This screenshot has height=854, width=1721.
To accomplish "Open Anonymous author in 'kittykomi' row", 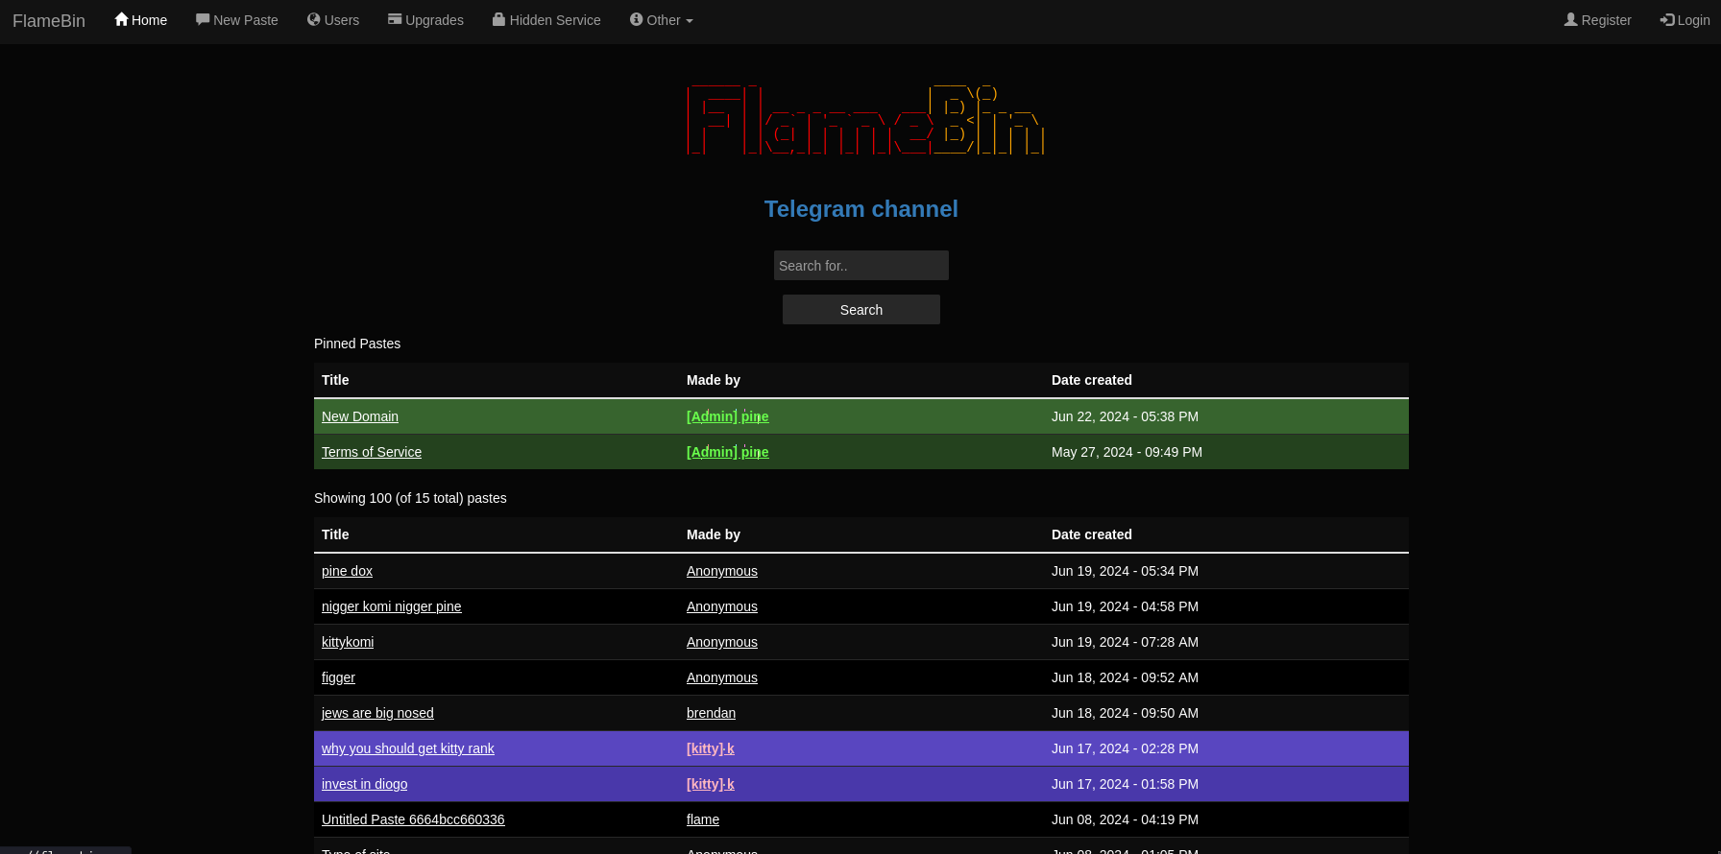I will [x=722, y=642].
